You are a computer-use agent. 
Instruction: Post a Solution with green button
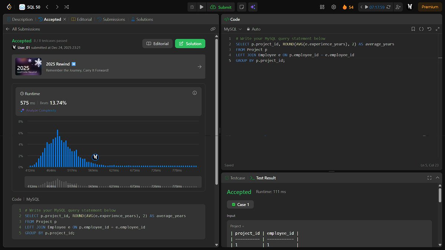(190, 44)
